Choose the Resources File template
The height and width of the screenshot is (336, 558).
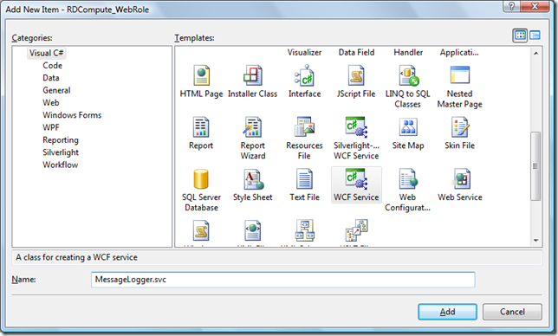305,139
